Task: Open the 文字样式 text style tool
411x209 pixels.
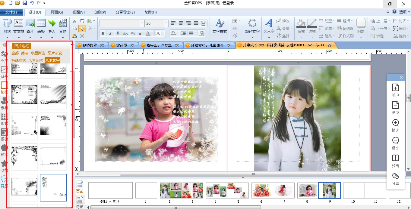Action: tap(220, 26)
